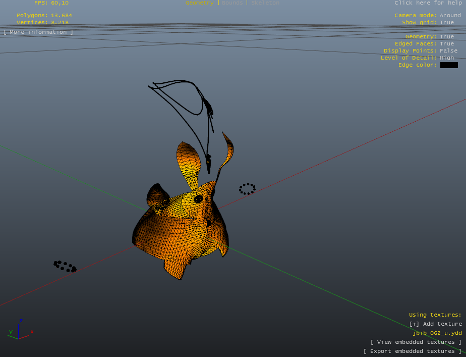Change Level of Detail from High

click(447, 58)
